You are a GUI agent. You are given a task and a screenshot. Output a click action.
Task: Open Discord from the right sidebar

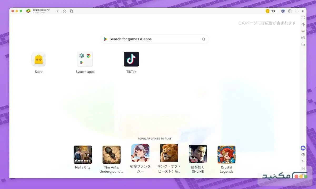pos(303,148)
